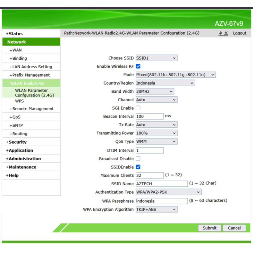Select WPS in the sidebar

coord(19,101)
